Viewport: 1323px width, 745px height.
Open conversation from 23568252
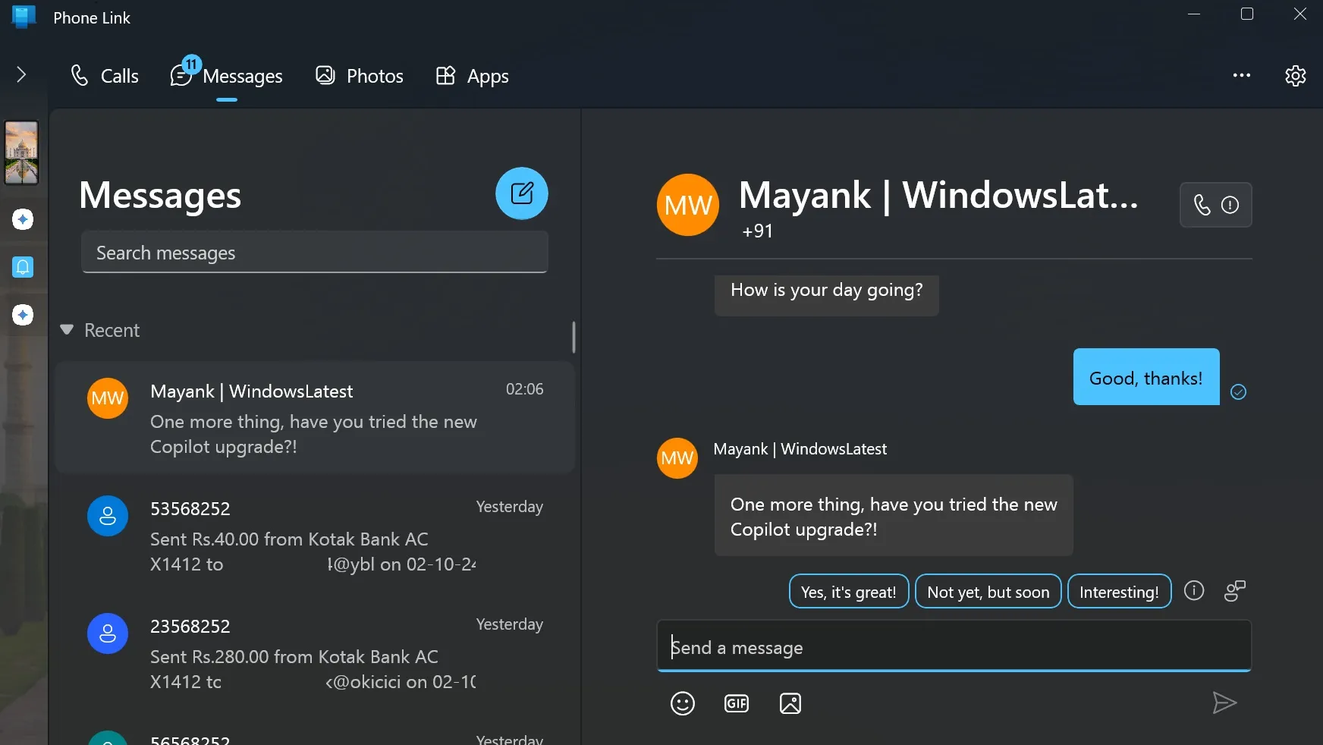coord(315,654)
